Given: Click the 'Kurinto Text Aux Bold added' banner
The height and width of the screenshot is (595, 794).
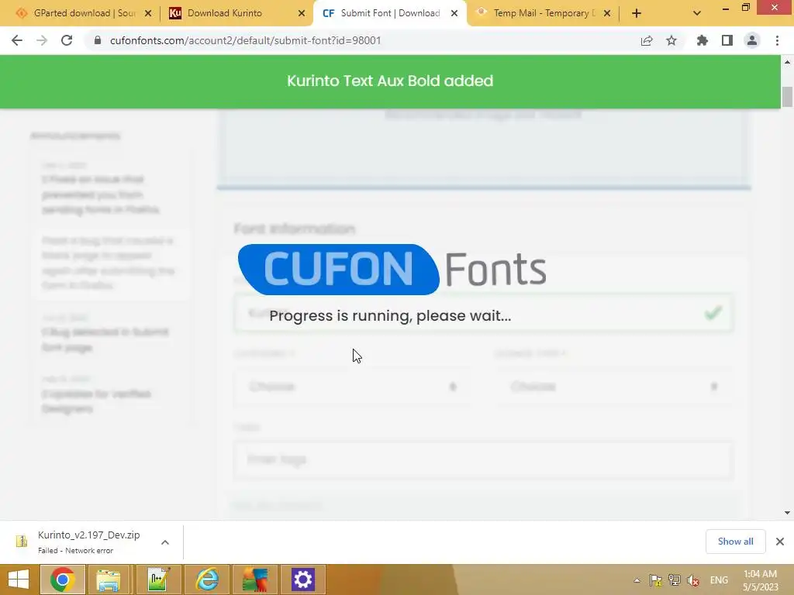Looking at the screenshot, I should coord(390,81).
